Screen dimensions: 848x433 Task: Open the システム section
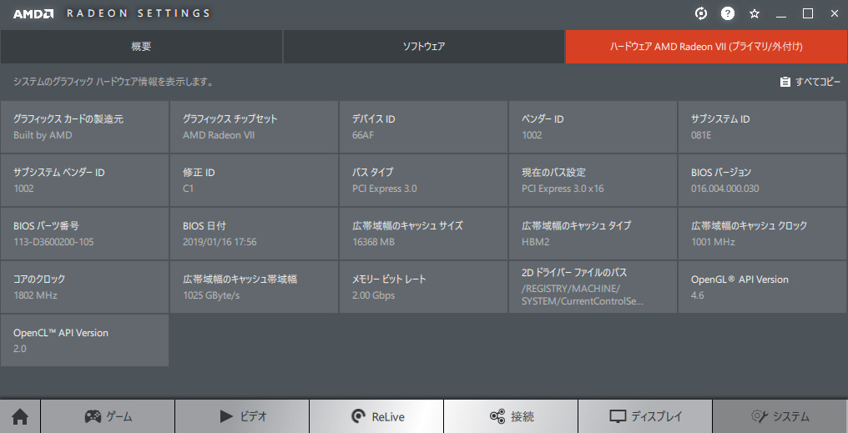point(780,416)
